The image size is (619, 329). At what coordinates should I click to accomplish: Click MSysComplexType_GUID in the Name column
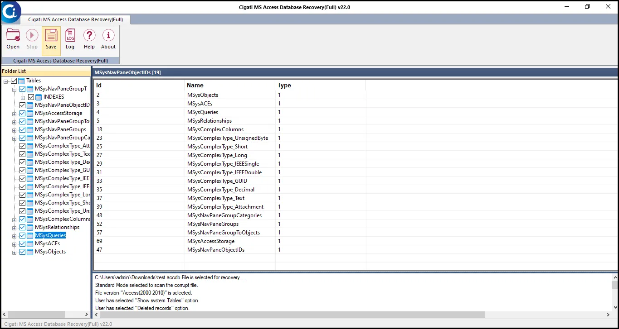point(217,181)
